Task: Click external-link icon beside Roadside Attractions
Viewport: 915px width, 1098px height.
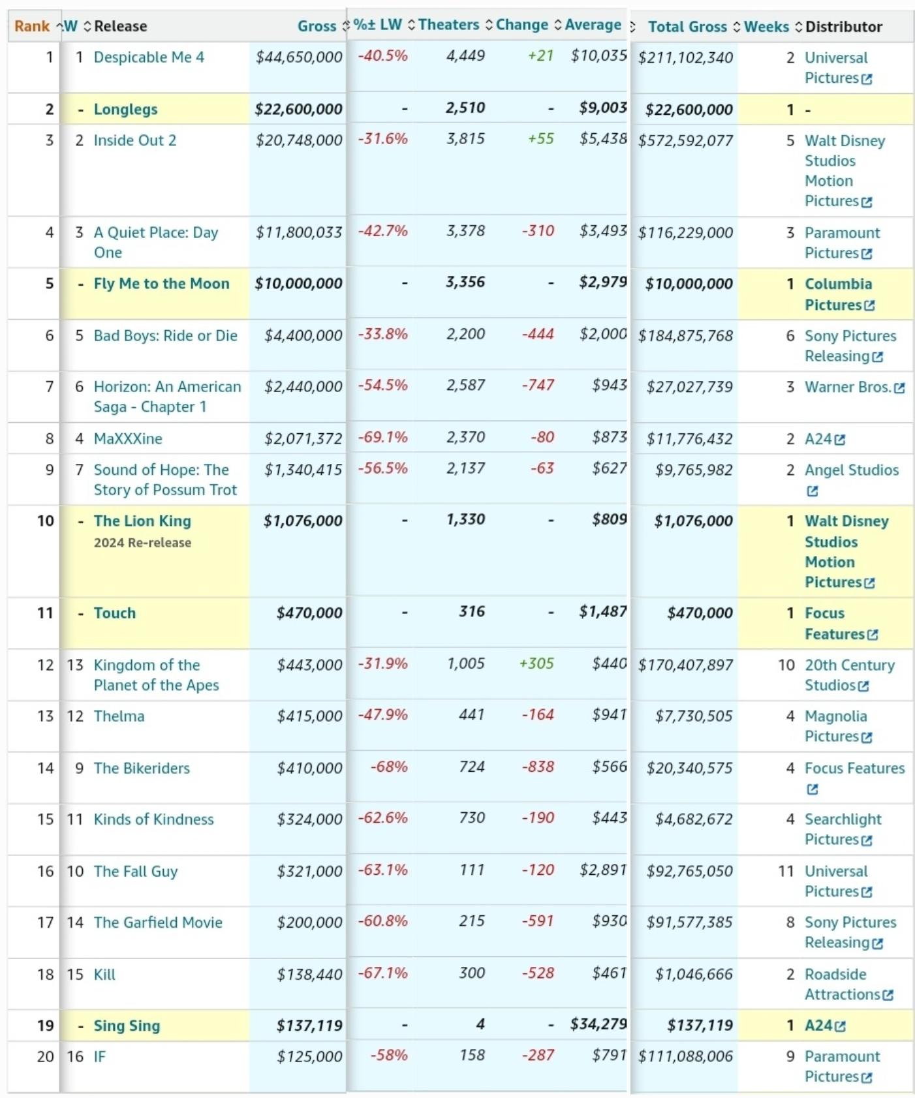Action: click(888, 995)
